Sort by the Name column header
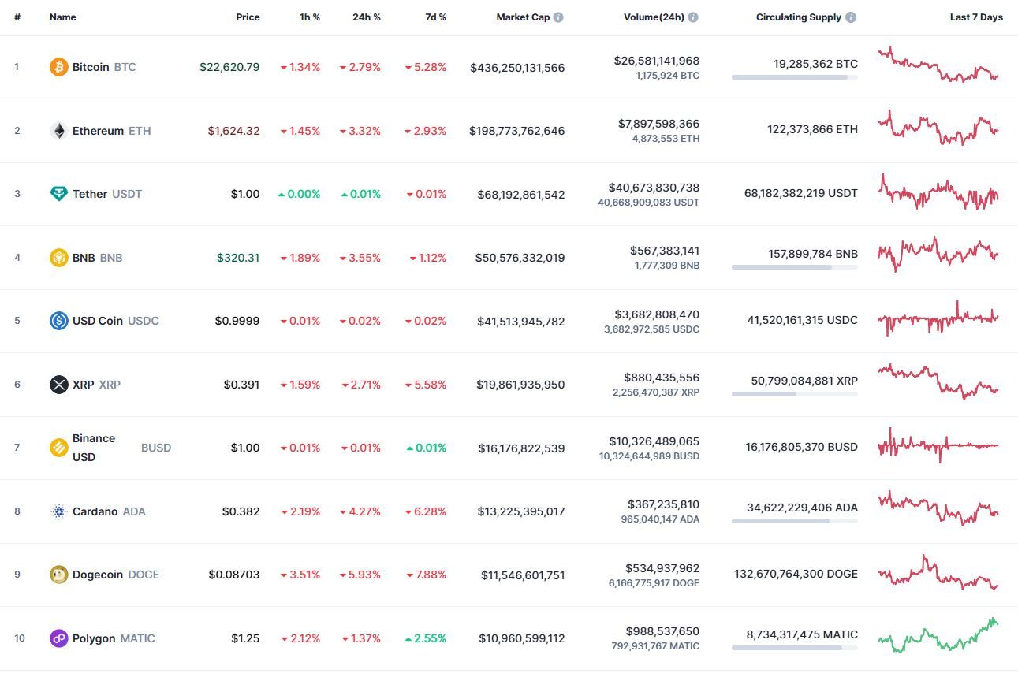The image size is (1018, 677). point(63,17)
